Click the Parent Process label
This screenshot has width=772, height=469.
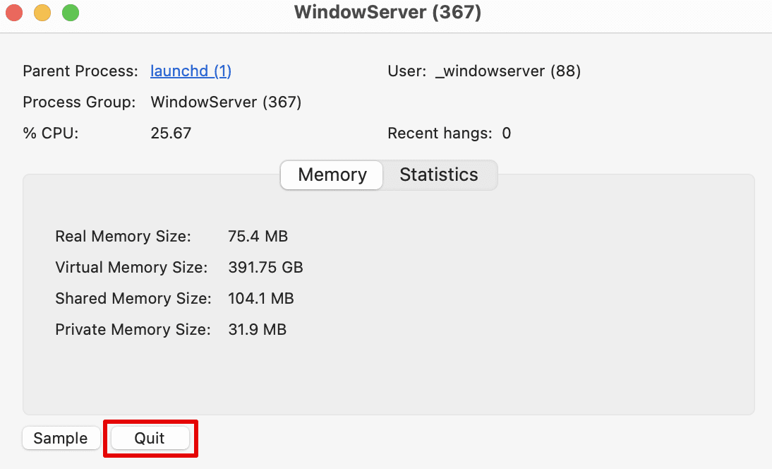tap(80, 71)
